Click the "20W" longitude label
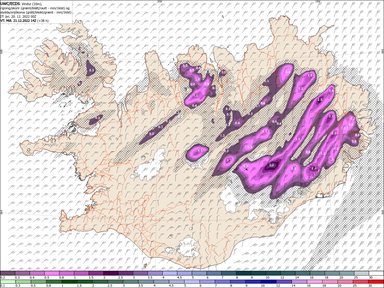The height and width of the screenshot is (288, 384). point(160,1)
